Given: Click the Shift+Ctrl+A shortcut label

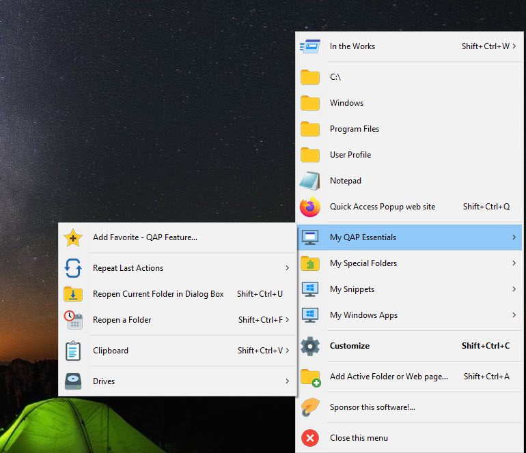Looking at the screenshot, I should point(486,377).
